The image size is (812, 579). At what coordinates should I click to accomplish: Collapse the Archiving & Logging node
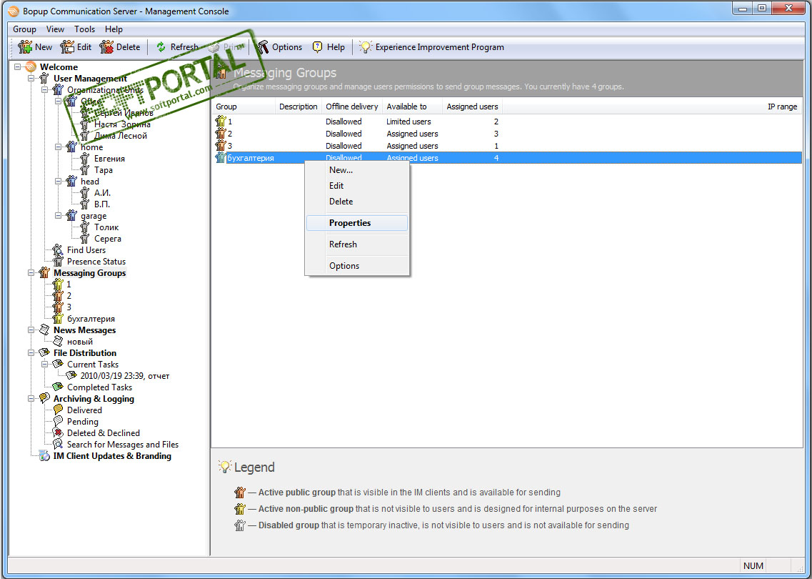point(31,398)
